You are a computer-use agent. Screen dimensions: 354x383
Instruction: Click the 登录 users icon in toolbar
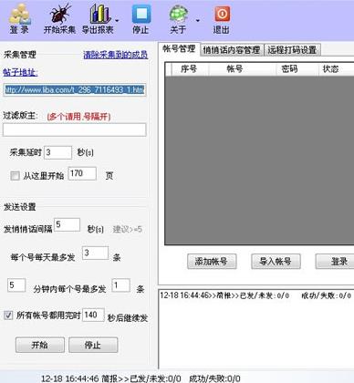(x=20, y=15)
